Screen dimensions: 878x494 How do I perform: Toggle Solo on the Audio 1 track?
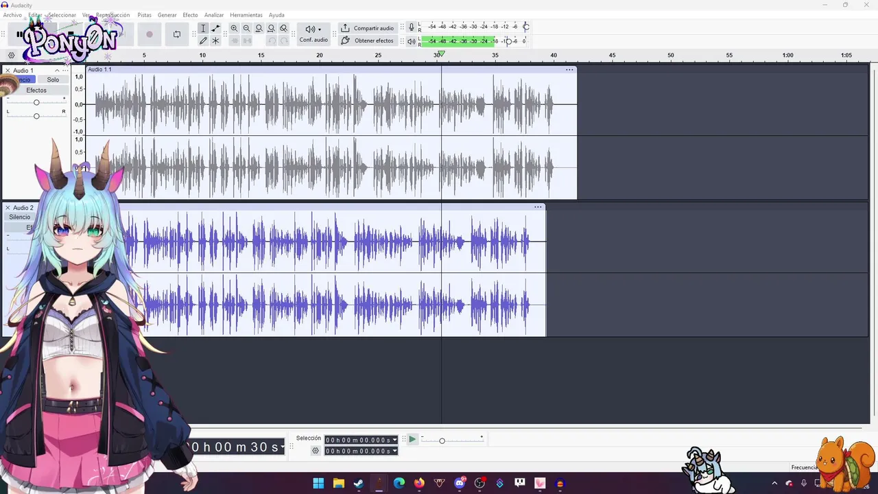(x=53, y=80)
